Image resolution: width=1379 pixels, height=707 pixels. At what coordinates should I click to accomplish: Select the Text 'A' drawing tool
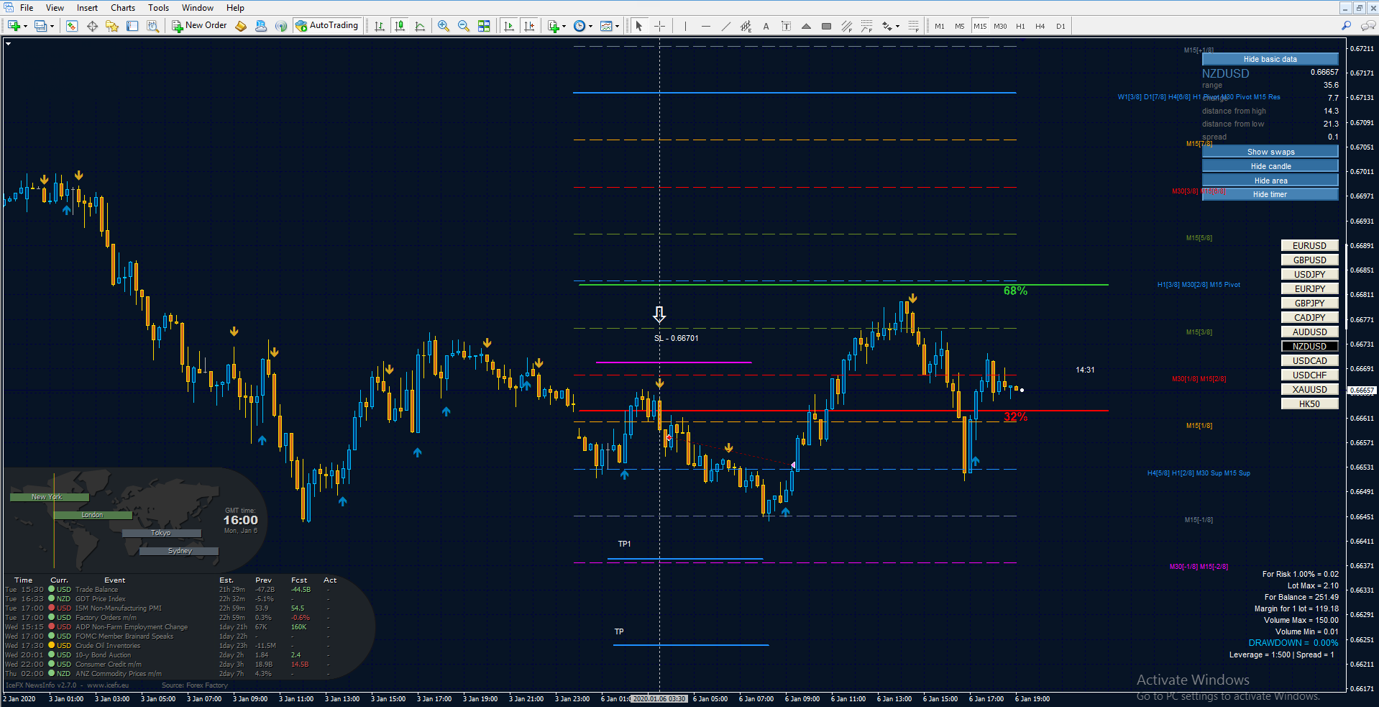(766, 26)
